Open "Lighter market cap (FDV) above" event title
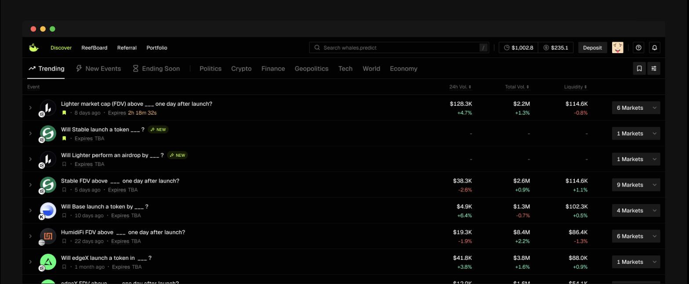This screenshot has width=689, height=284. pyautogui.click(x=137, y=104)
